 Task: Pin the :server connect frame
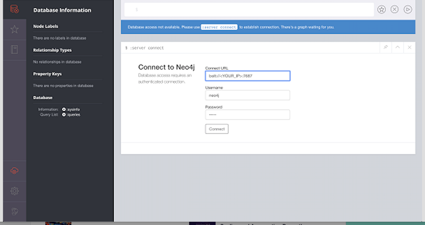click(x=386, y=47)
